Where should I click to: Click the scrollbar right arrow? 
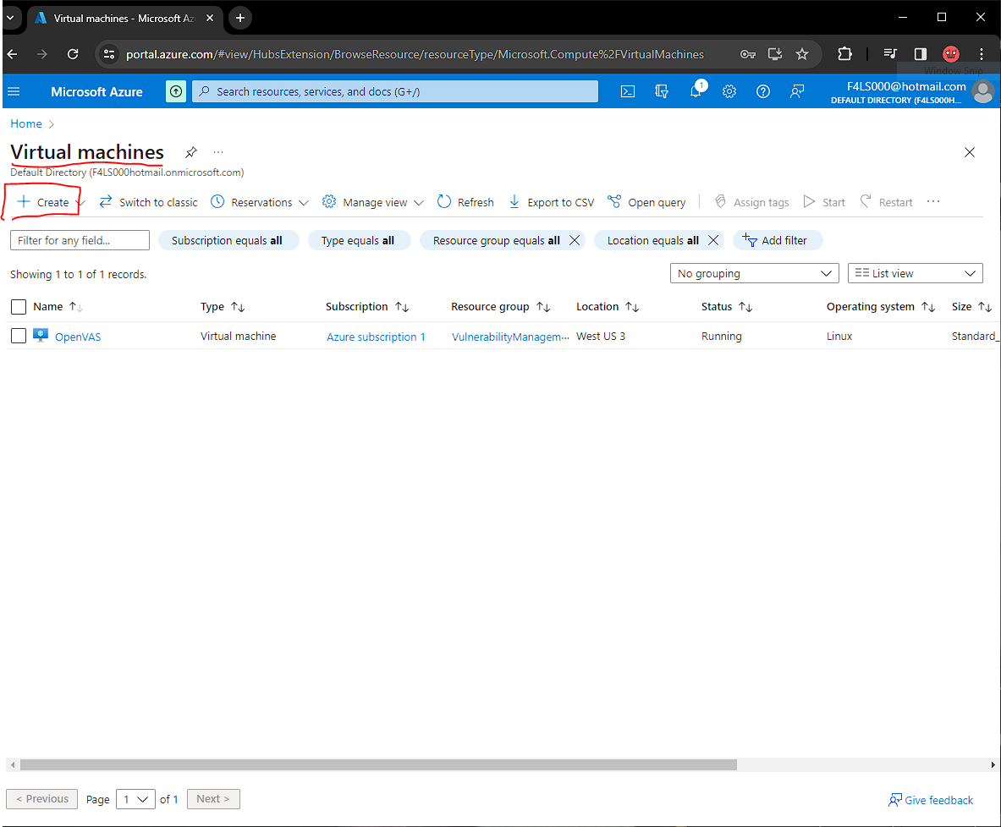click(993, 764)
